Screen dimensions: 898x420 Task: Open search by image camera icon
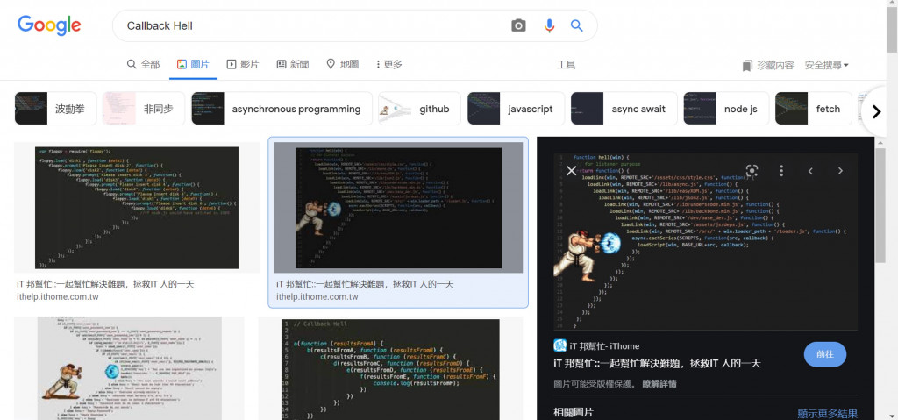click(x=518, y=25)
